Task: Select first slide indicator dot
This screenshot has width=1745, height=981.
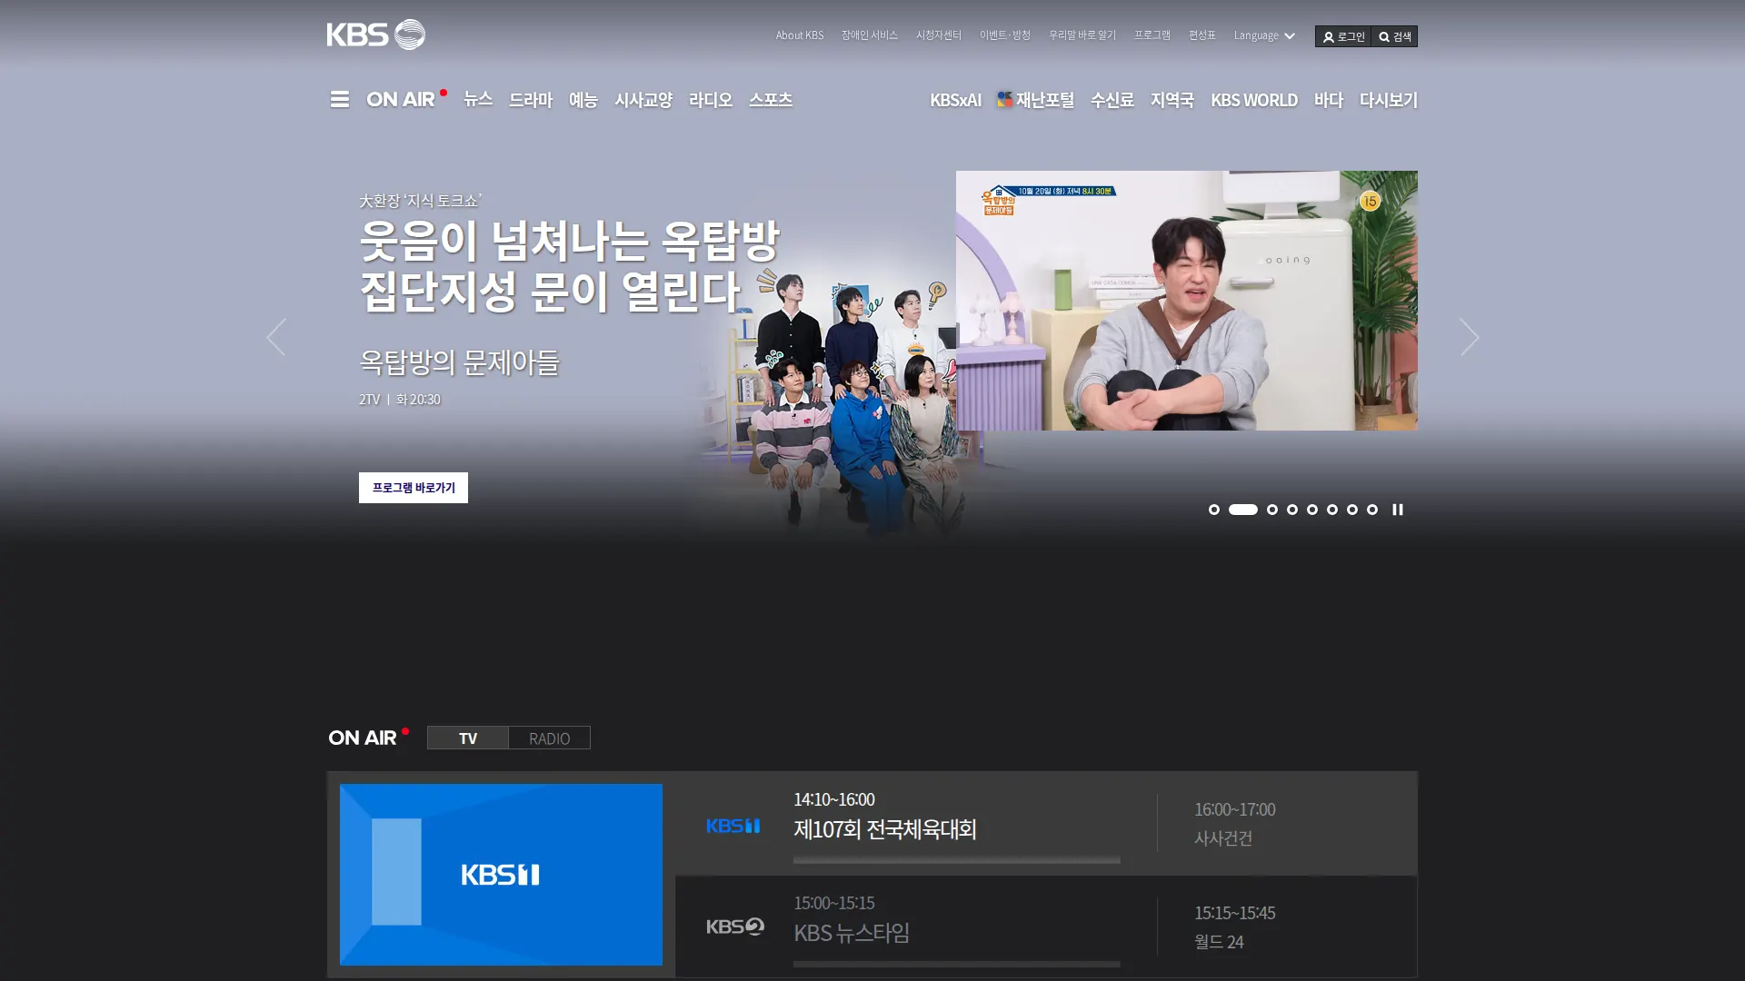Action: (x=1214, y=510)
